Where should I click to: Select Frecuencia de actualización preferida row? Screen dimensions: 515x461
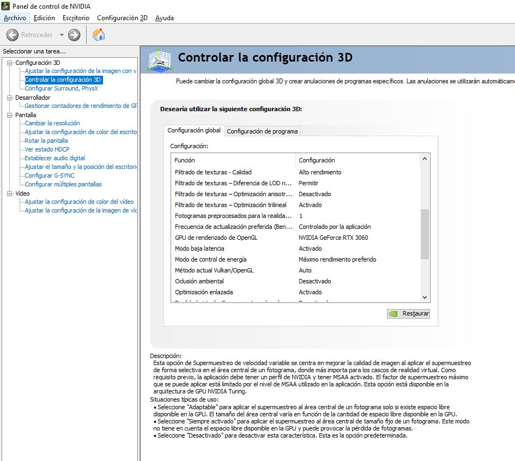point(295,227)
